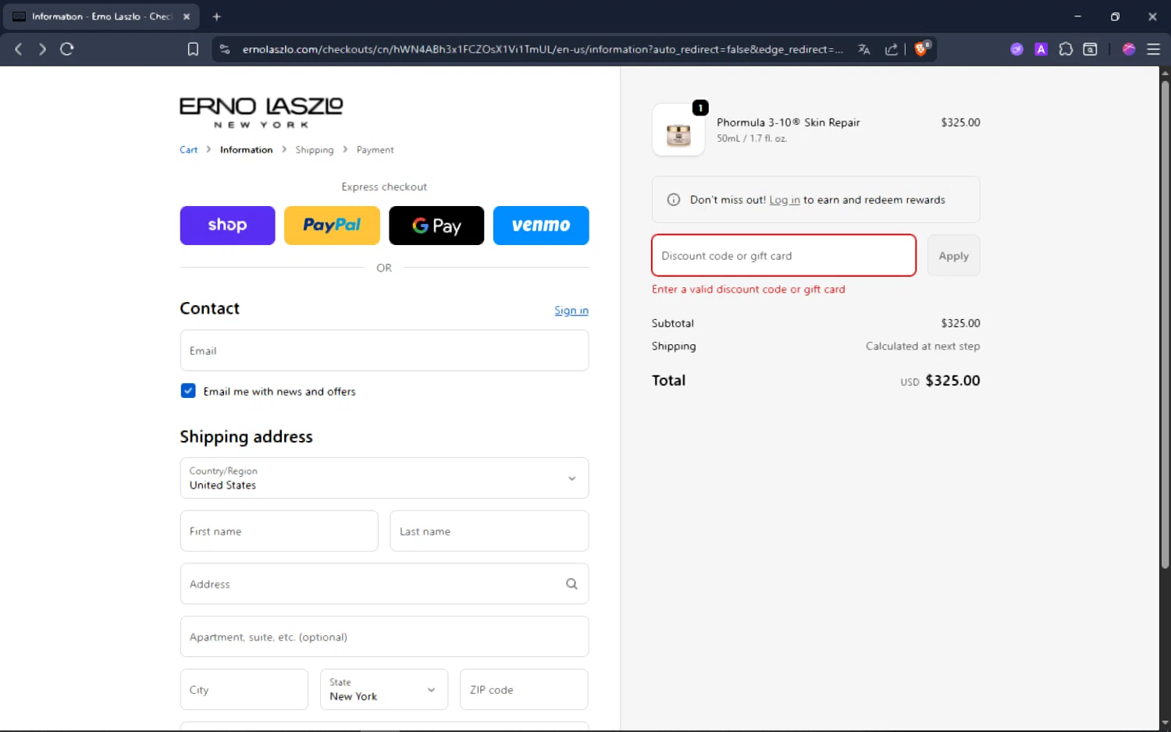
Task: Check out with Google Pay
Action: pyautogui.click(x=436, y=226)
